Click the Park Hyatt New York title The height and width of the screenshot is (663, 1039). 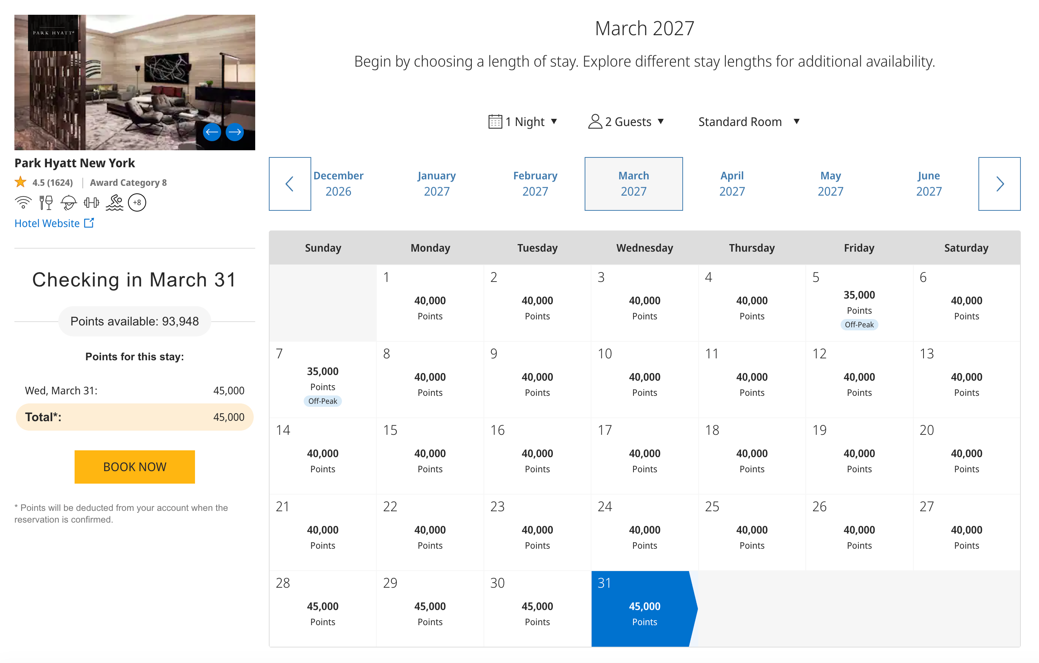tap(75, 163)
